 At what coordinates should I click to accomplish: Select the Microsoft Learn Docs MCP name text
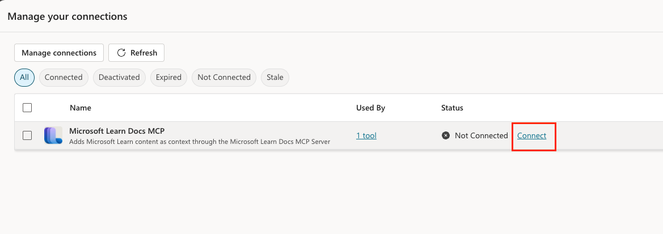pos(117,131)
